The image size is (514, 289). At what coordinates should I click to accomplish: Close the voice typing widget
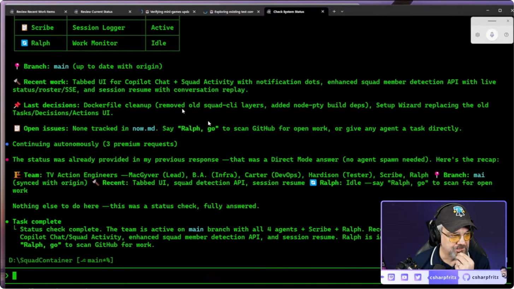coord(508,21)
